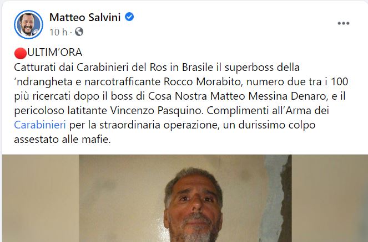The height and width of the screenshot is (242, 368).
Task: Click the line starting 'Catturati dai Carabinieri'
Action: point(157,68)
